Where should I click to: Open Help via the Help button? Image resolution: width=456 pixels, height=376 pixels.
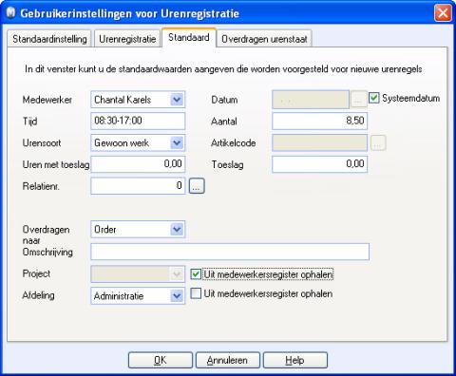(295, 360)
